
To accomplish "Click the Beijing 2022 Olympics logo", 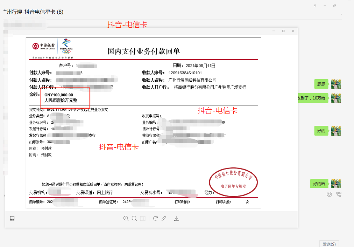I will coord(66,46).
